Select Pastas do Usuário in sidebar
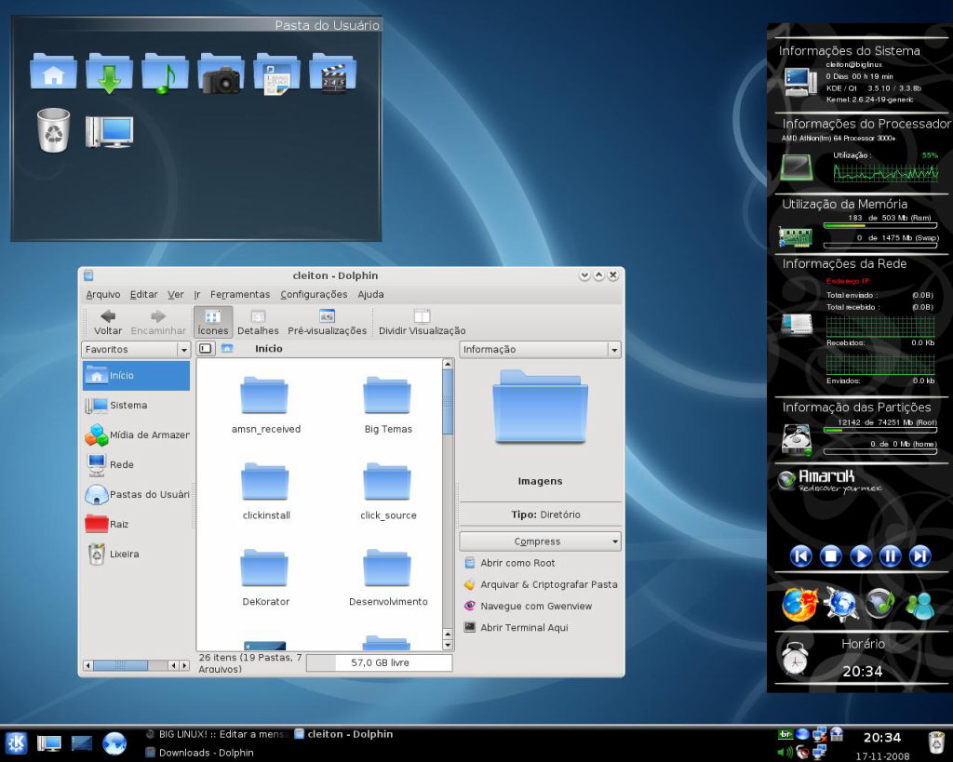 (x=136, y=495)
